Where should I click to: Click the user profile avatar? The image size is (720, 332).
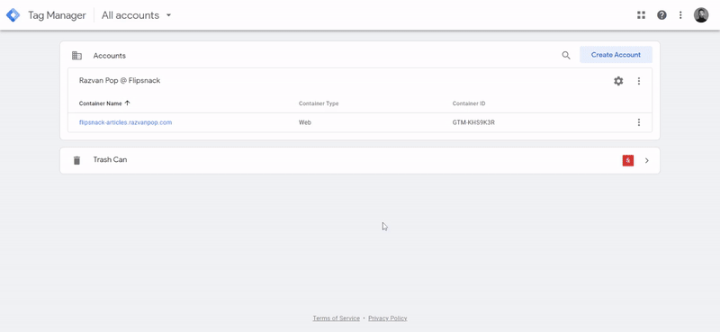point(701,15)
